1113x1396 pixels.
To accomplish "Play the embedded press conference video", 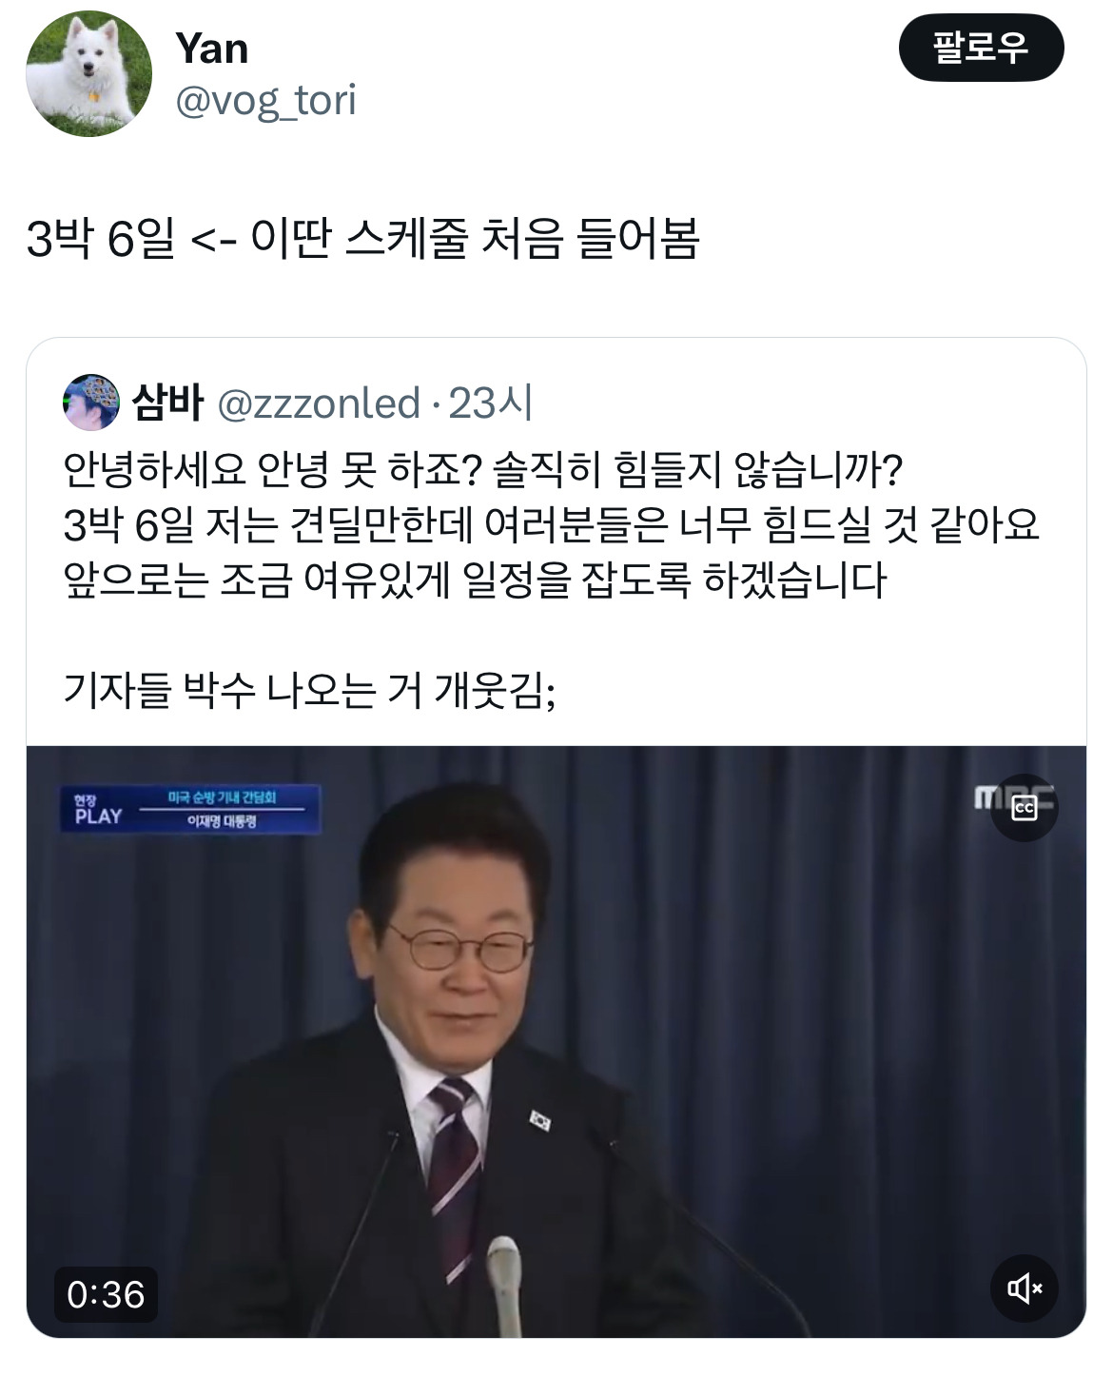I will point(556,1042).
